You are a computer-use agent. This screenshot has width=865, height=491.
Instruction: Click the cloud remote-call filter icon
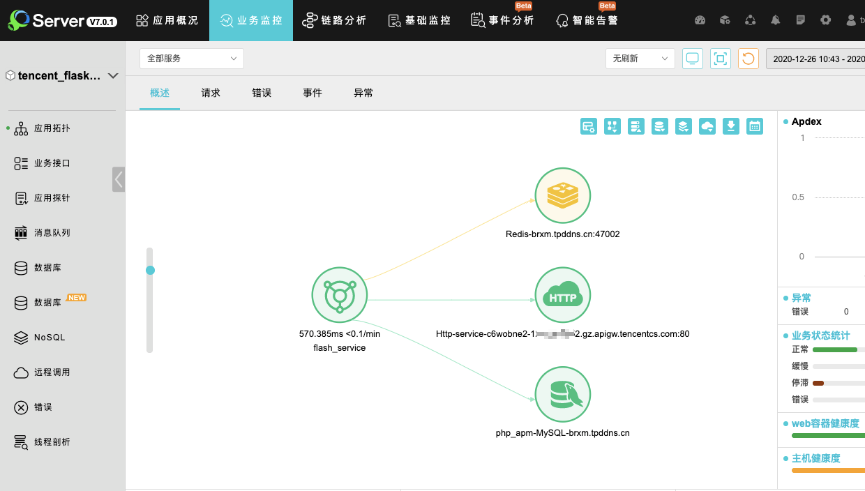click(x=707, y=126)
